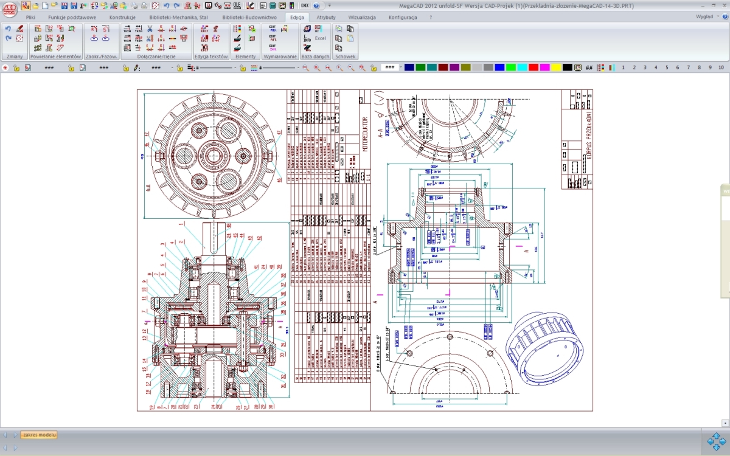Image resolution: width=730 pixels, height=456 pixels.
Task: Click the scissors cut icon in Dołączanie/cięcie
Action: tap(150, 29)
